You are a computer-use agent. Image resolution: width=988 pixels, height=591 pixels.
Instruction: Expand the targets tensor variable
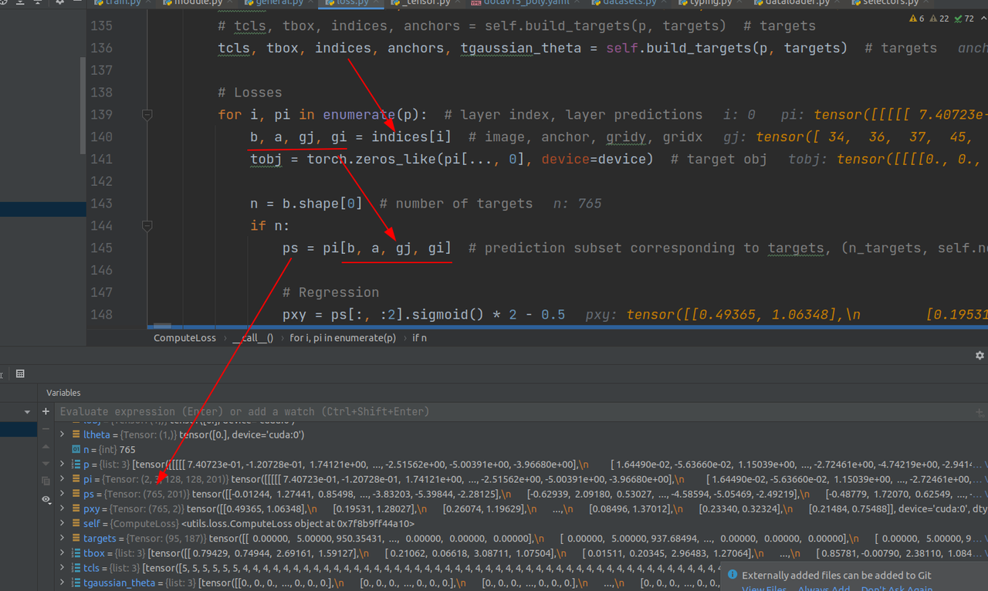click(63, 539)
